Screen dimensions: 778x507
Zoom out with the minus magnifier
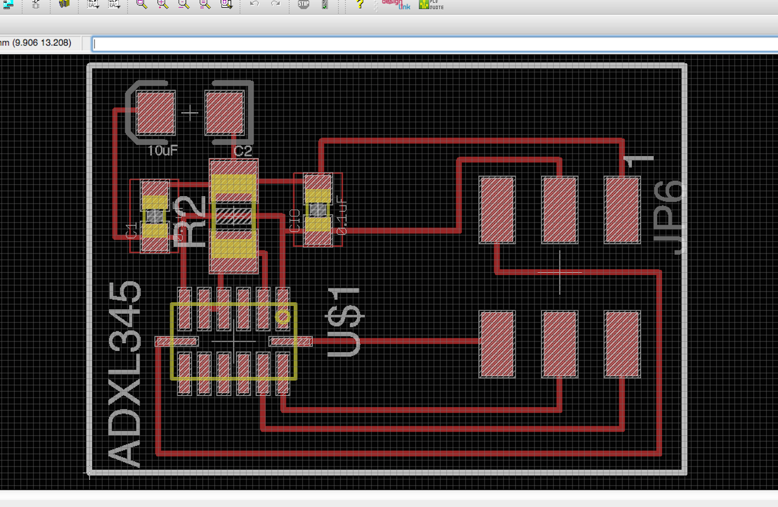pyautogui.click(x=183, y=4)
